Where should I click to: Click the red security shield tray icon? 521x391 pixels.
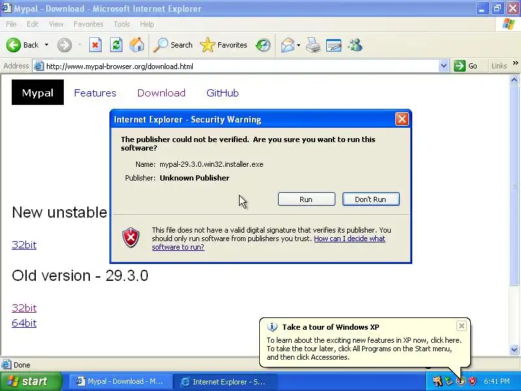(472, 381)
